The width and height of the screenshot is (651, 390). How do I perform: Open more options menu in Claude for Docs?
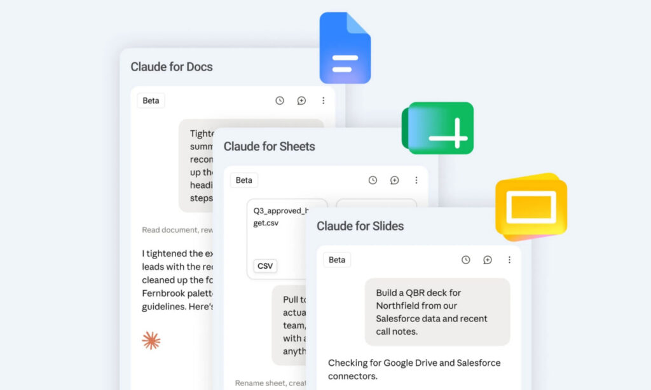pyautogui.click(x=323, y=100)
